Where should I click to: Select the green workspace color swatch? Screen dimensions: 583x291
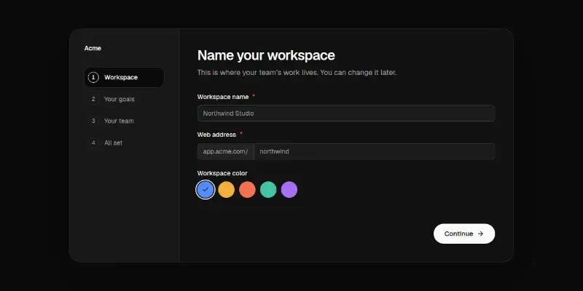(268, 190)
